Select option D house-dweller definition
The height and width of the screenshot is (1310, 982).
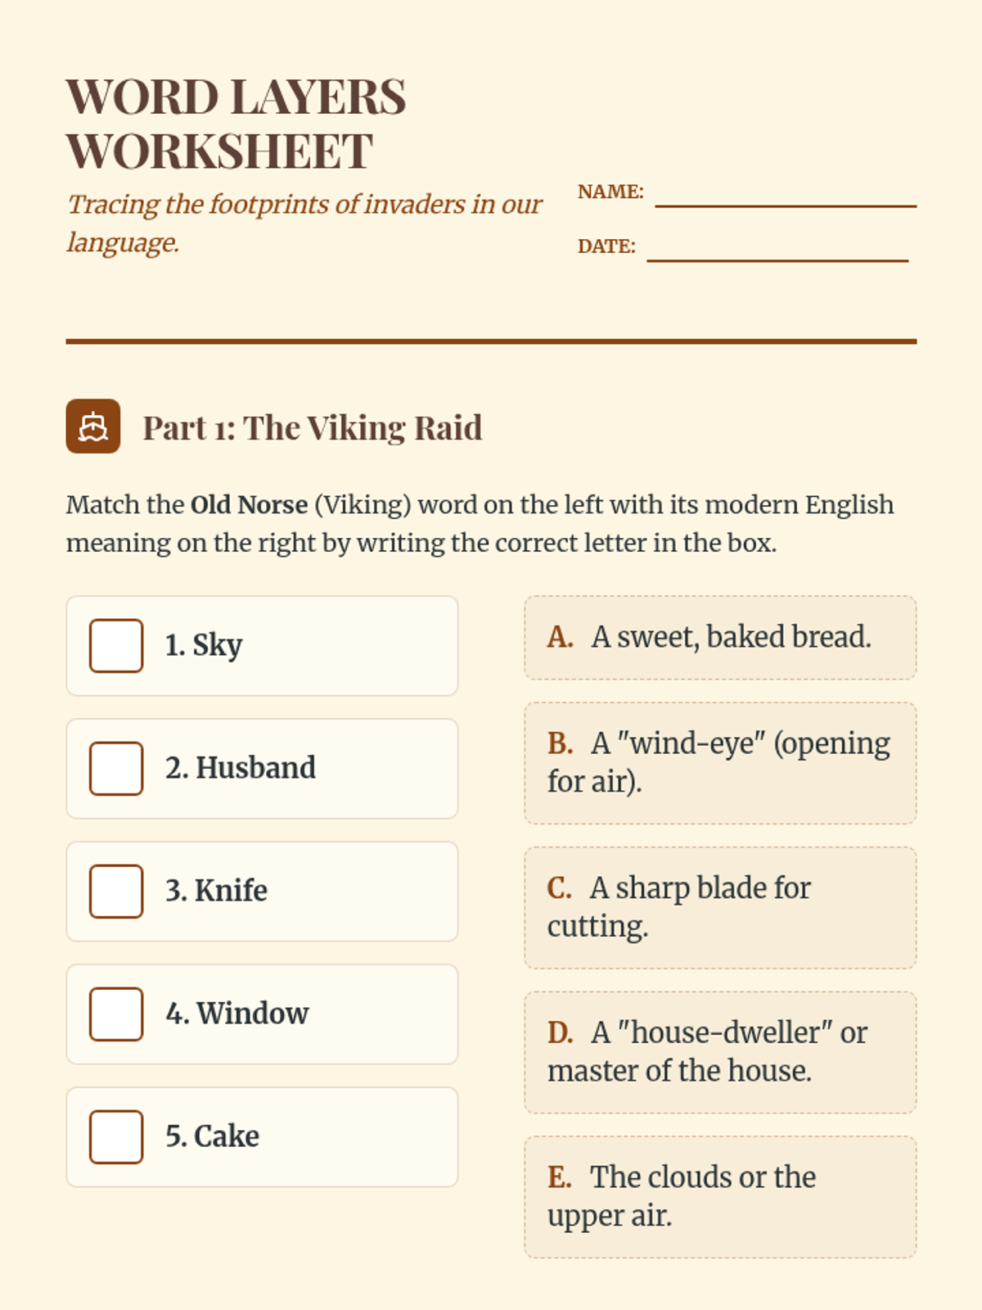tap(720, 1052)
